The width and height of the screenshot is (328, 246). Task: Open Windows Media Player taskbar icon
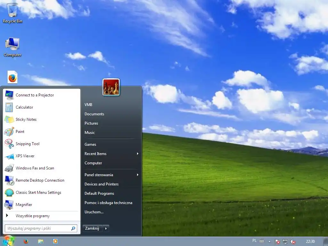pos(55,241)
